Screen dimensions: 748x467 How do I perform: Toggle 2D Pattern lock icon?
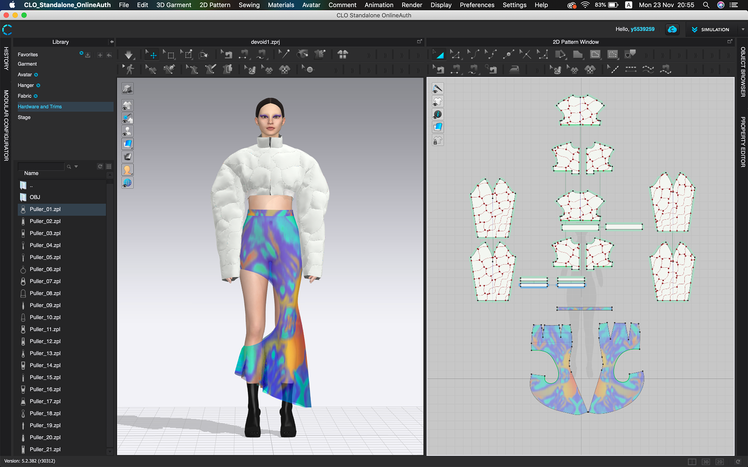pos(438,140)
